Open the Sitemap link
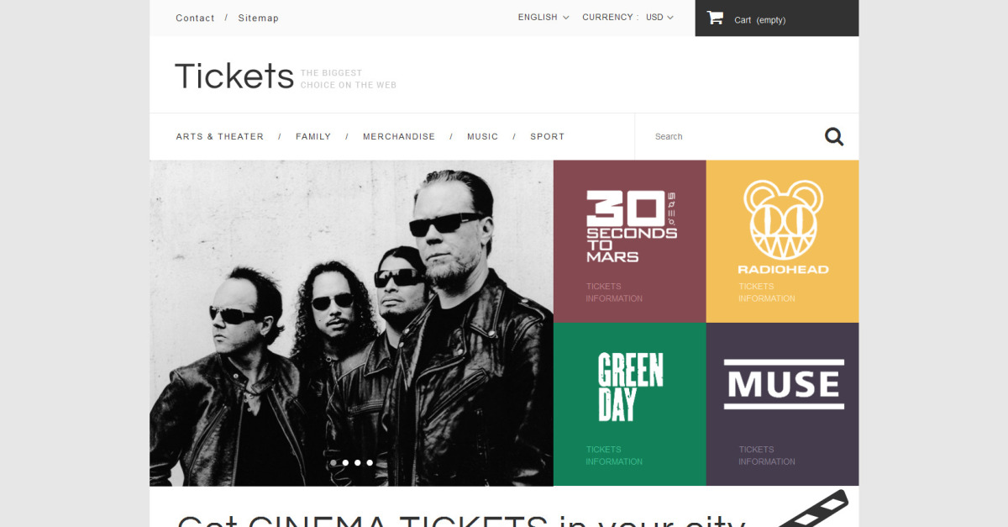Screen dimensions: 1008x527 259,18
